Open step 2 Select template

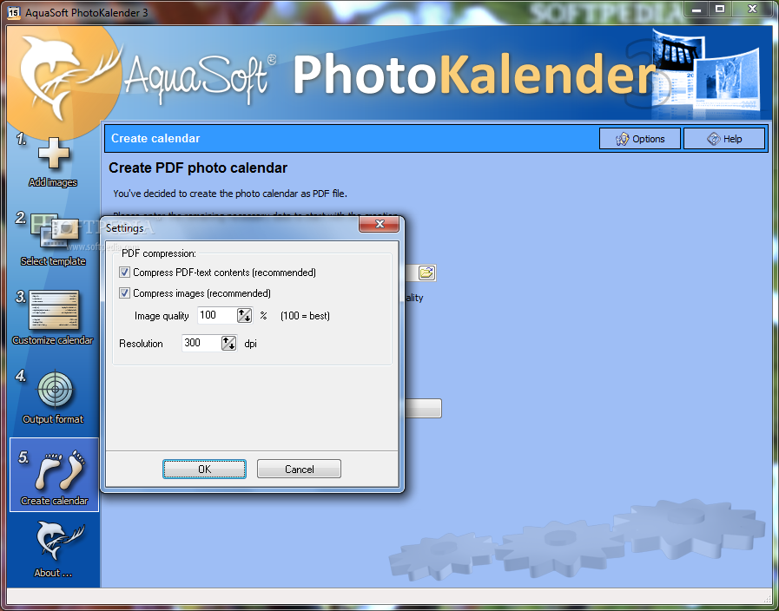pos(53,240)
